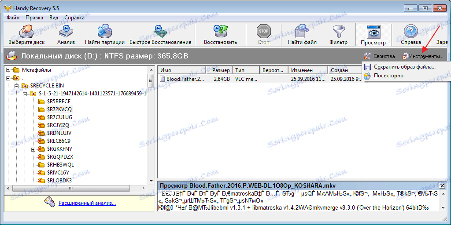Screen dimensions: 451x225
Task: Select the $RLOBDK3 folder
Action: (x=59, y=181)
